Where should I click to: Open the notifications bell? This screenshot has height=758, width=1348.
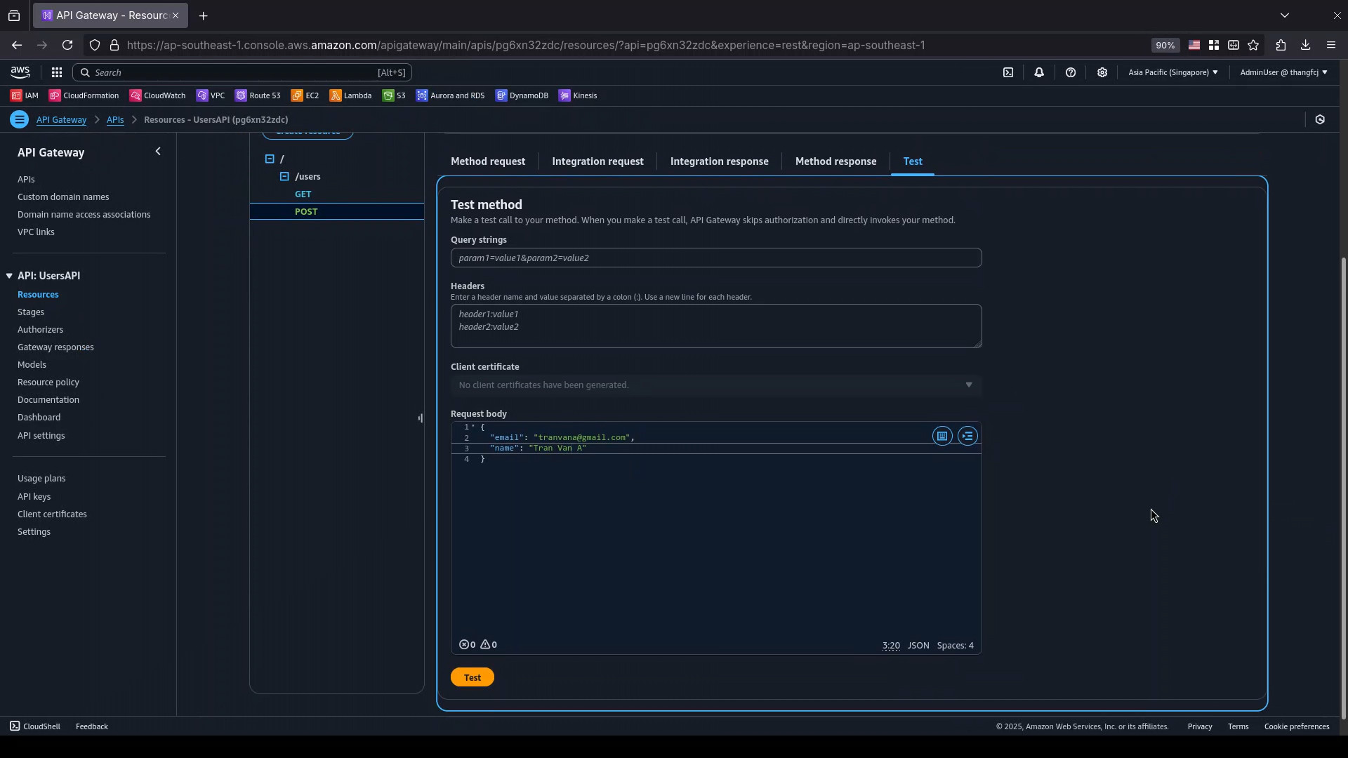tap(1039, 72)
